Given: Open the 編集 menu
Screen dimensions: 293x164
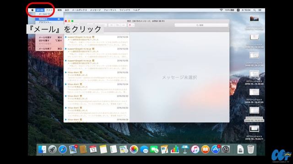Looking at the screenshot, I should (x=60, y=10).
